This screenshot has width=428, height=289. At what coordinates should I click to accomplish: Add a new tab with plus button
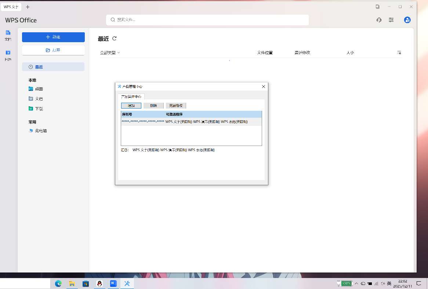[x=28, y=7]
